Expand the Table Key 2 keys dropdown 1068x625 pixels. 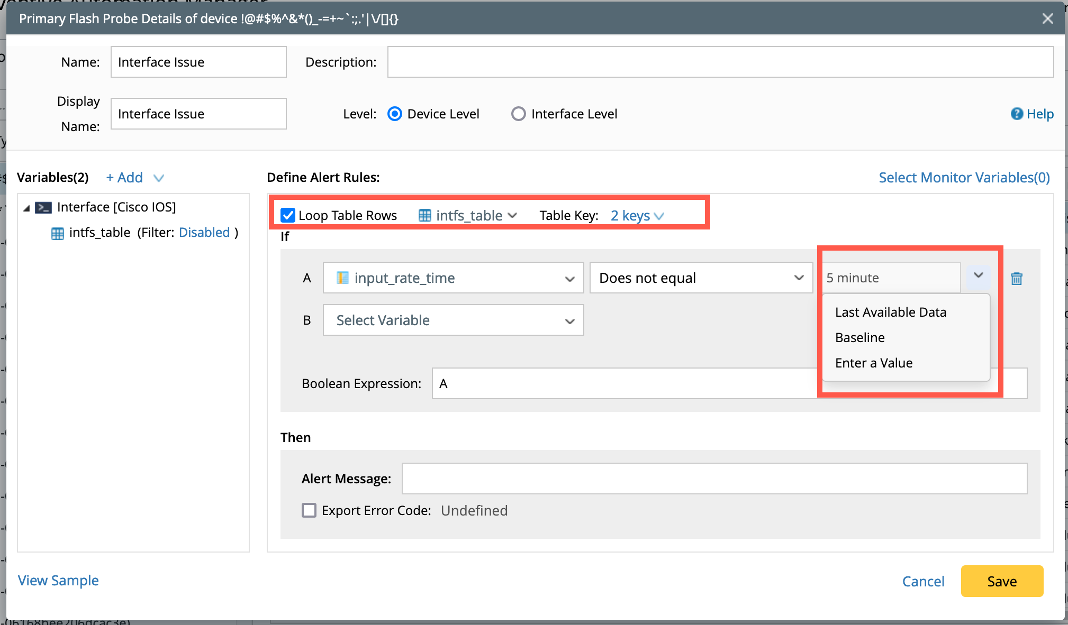click(x=637, y=215)
